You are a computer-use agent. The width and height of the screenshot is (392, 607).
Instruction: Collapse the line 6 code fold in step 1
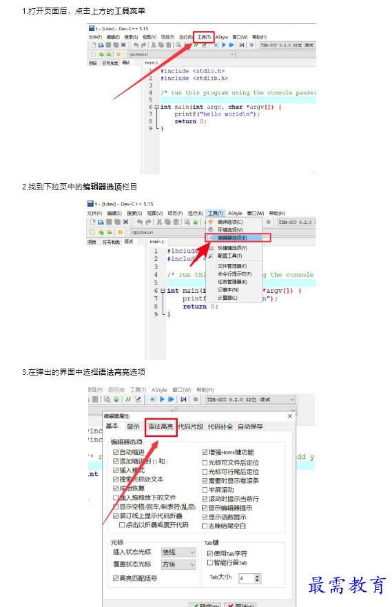[156, 107]
